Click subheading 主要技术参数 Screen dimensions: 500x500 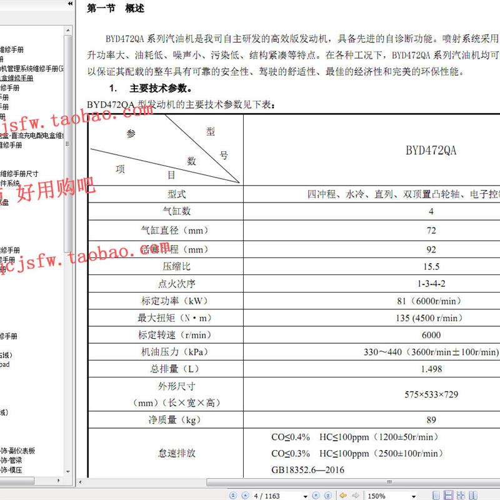click(x=161, y=88)
